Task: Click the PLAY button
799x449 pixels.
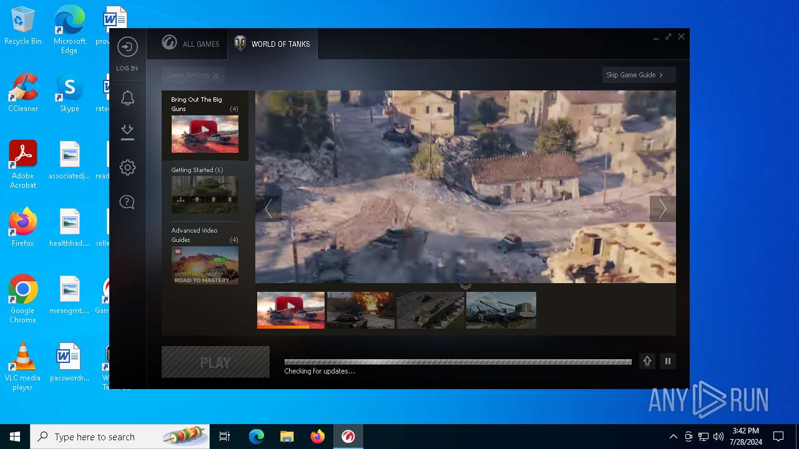Action: coord(215,362)
